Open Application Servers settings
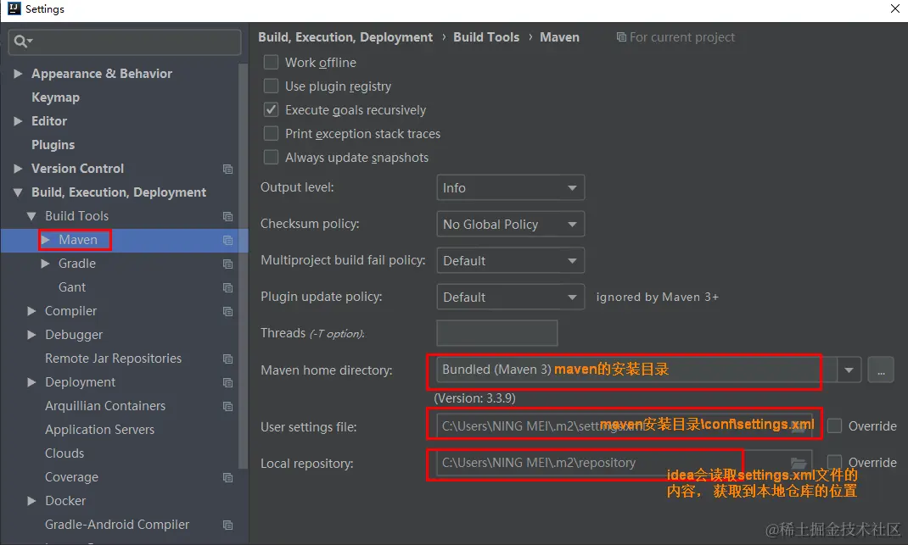The height and width of the screenshot is (545, 908). pos(99,429)
